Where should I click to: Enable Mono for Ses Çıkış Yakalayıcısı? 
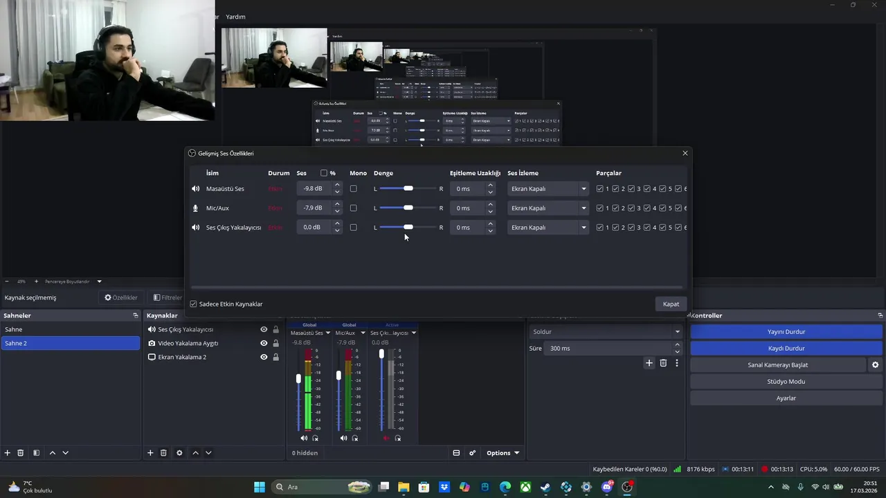point(354,228)
